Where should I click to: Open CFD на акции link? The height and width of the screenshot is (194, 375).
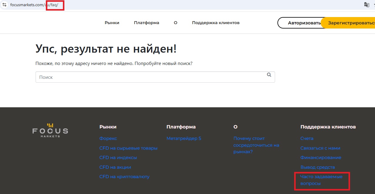tap(115, 167)
